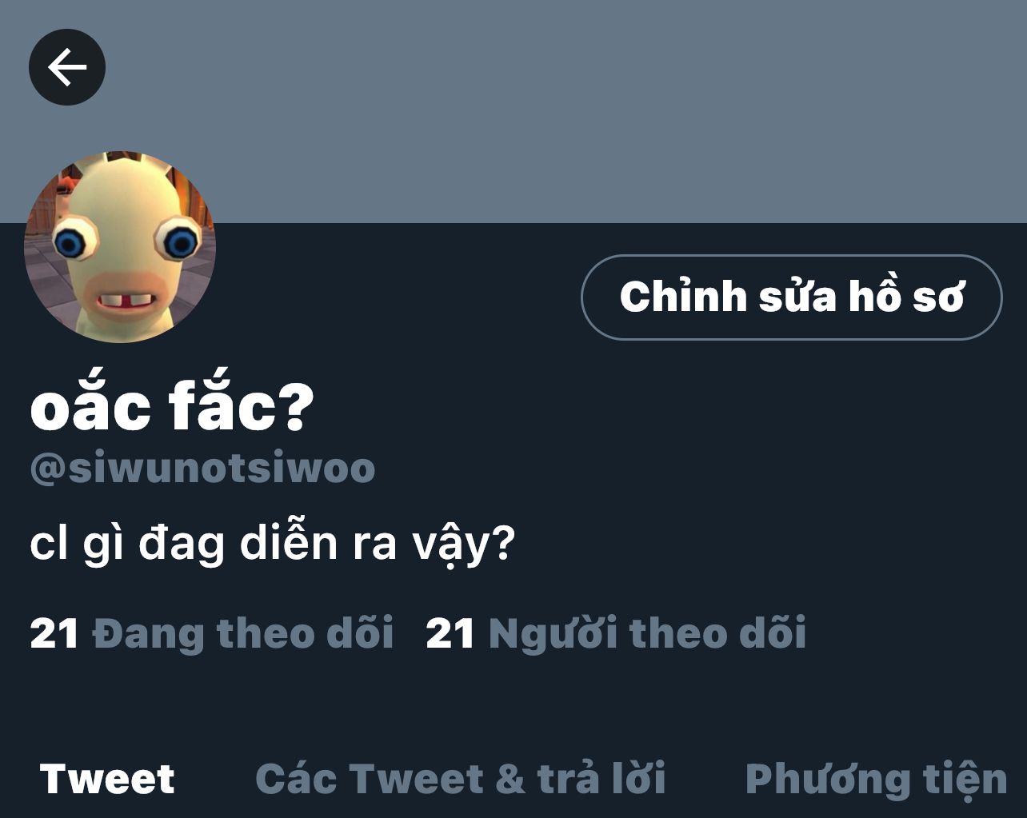Open the Đang theo dõi list
The width and height of the screenshot is (1027, 818).
click(x=212, y=633)
